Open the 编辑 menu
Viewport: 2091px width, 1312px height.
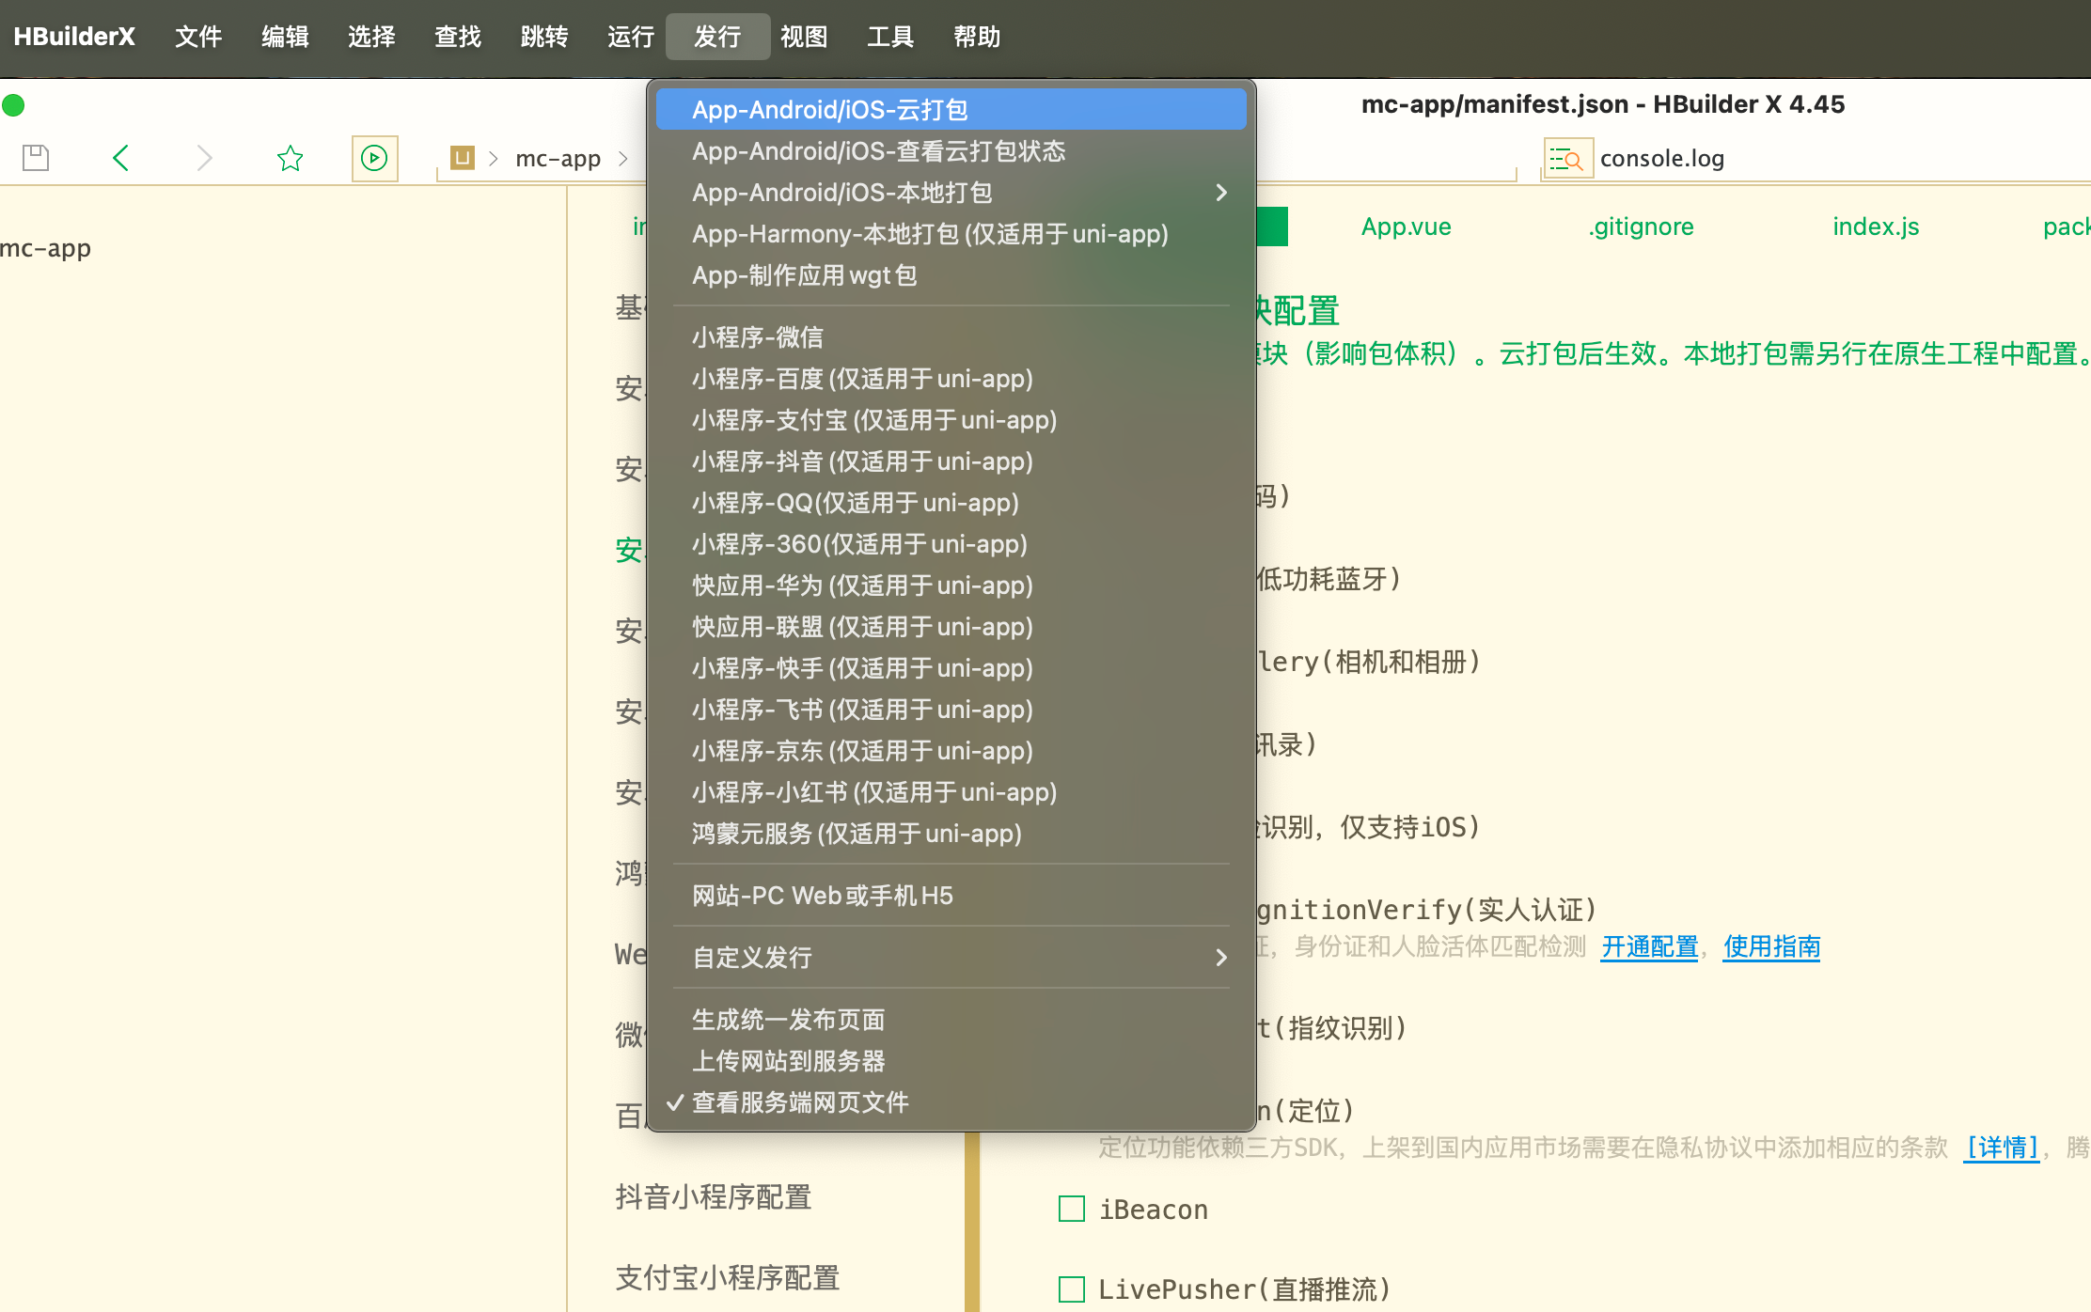coord(285,37)
